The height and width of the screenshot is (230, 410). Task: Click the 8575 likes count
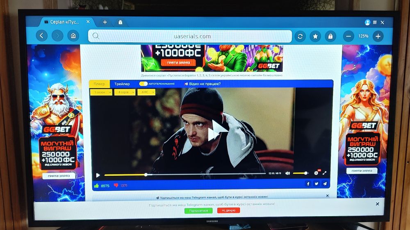pyautogui.click(x=105, y=186)
